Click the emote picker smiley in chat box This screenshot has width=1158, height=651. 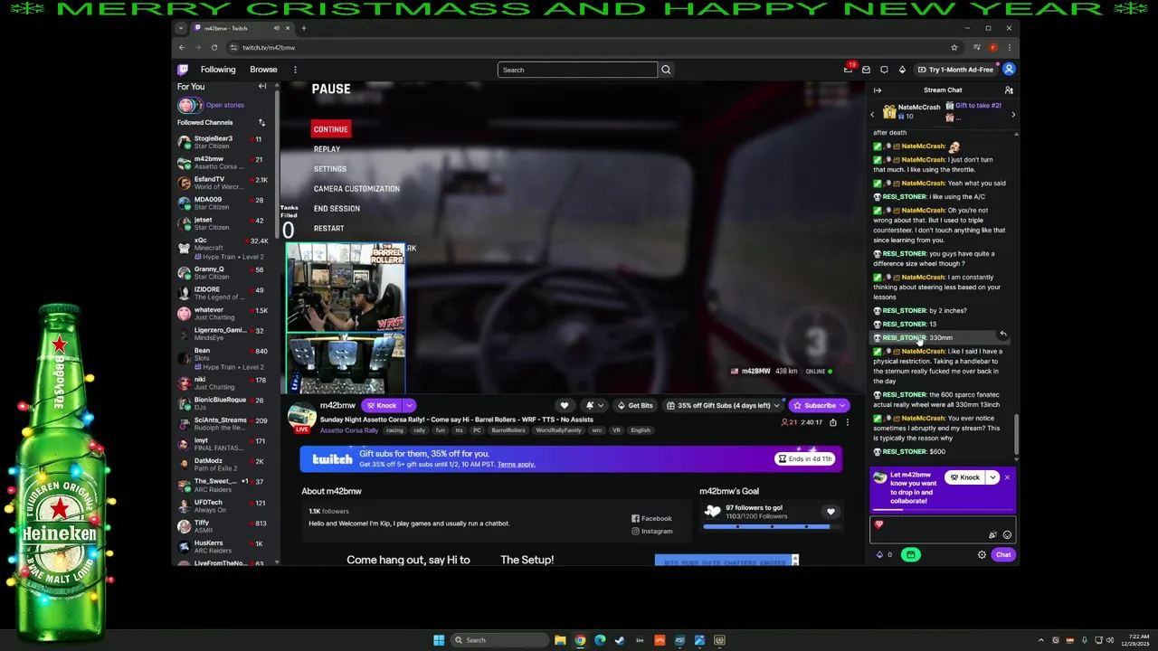click(x=1007, y=535)
